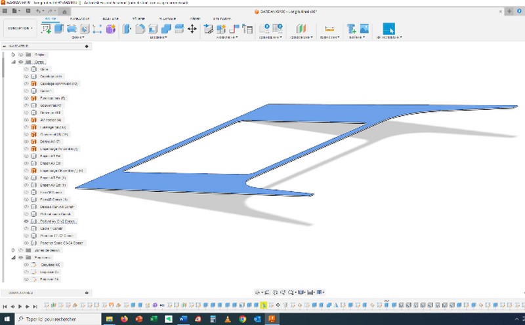The width and height of the screenshot is (525, 325).
Task: Select the Move/Copy arrows tool
Action: (192, 28)
